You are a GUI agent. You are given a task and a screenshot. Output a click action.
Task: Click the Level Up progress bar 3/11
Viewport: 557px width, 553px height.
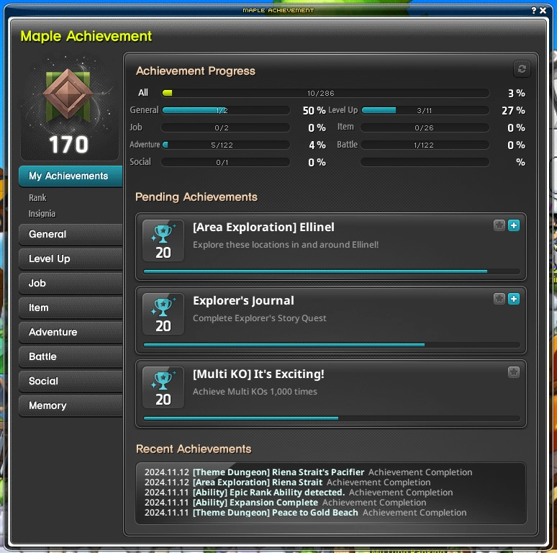click(x=425, y=110)
